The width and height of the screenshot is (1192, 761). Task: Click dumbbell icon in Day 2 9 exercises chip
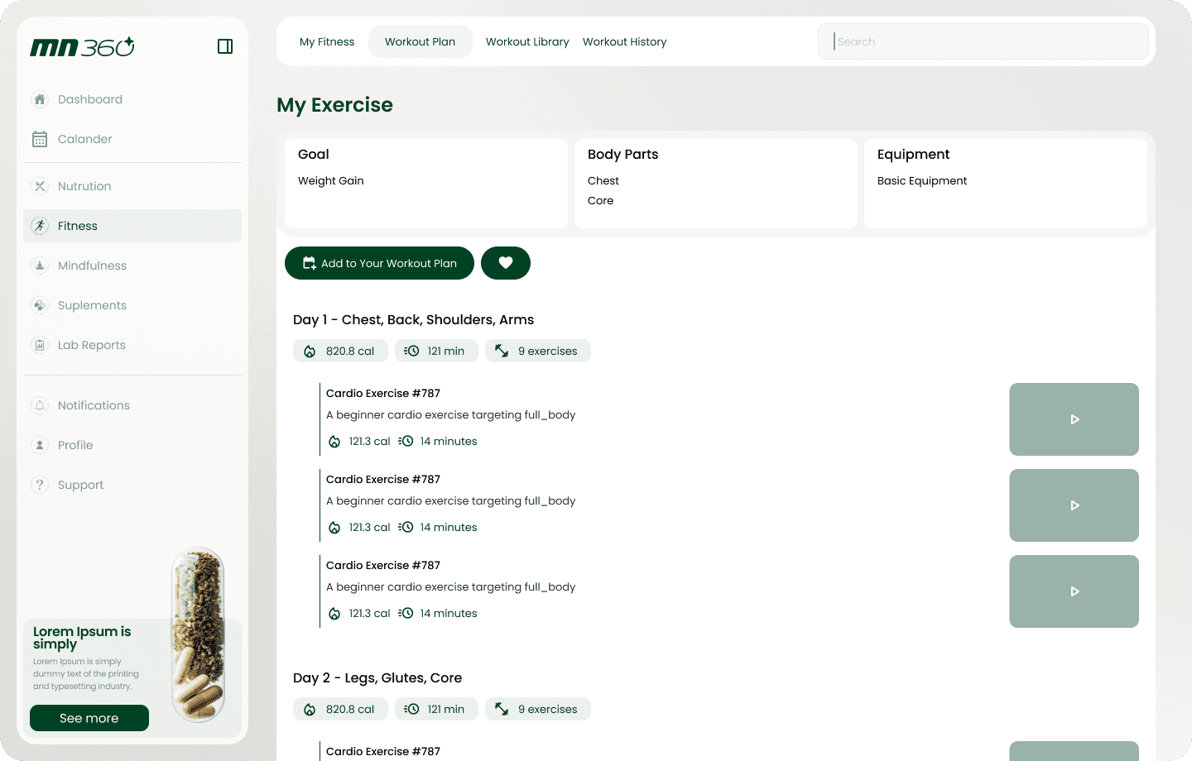pos(502,709)
